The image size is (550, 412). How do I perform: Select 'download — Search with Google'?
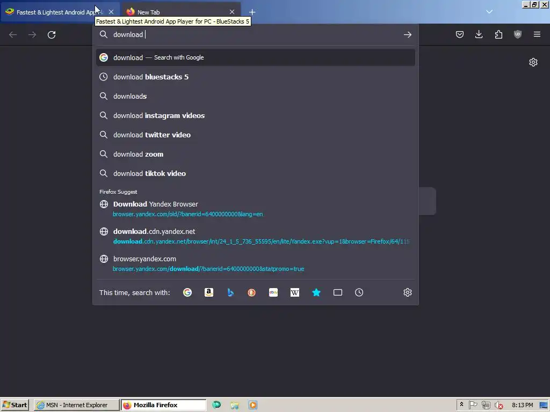255,57
